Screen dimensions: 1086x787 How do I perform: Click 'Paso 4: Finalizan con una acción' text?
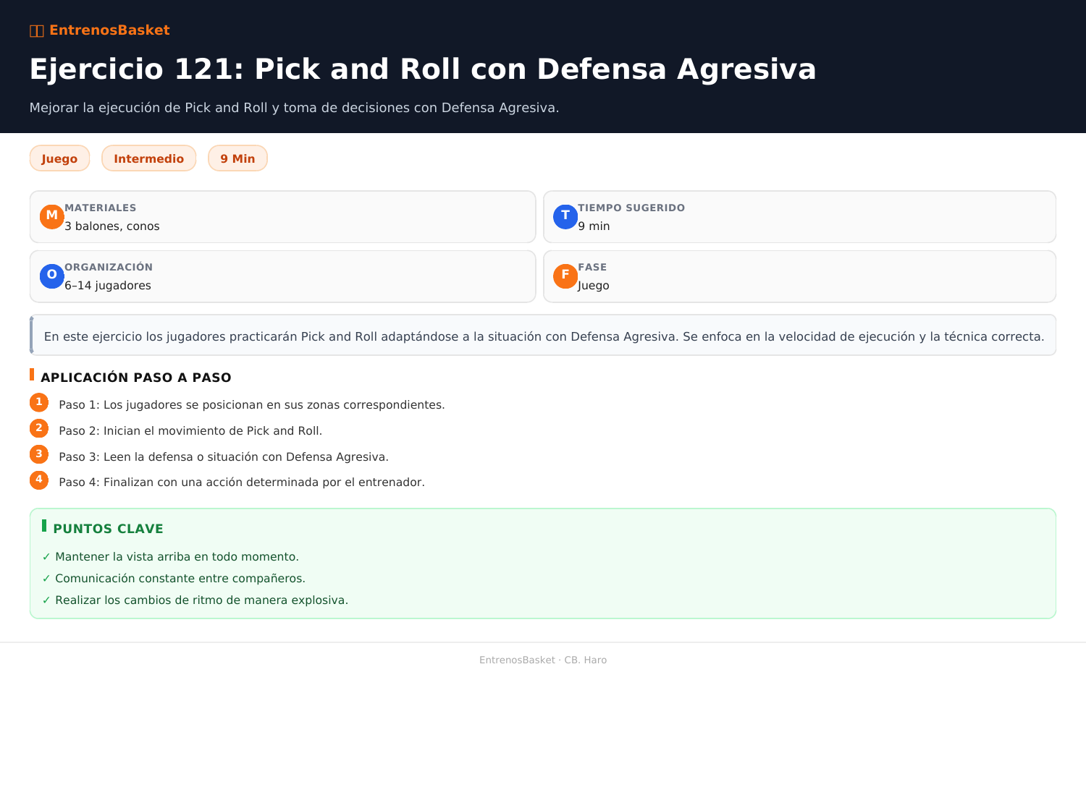(242, 482)
